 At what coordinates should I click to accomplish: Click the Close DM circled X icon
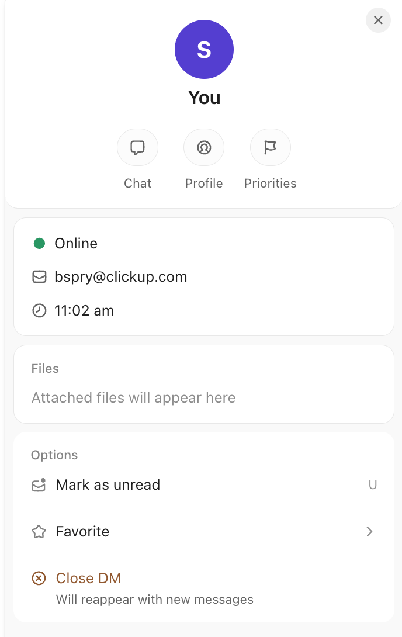[39, 578]
